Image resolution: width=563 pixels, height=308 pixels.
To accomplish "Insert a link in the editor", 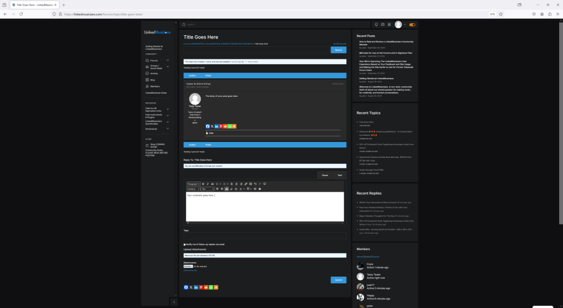I will pyautogui.click(x=246, y=184).
